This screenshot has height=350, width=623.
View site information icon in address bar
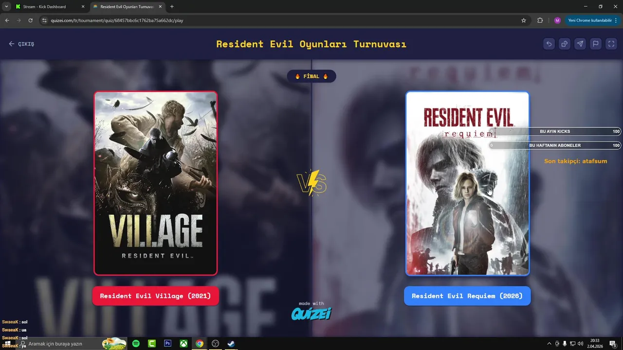(44, 20)
